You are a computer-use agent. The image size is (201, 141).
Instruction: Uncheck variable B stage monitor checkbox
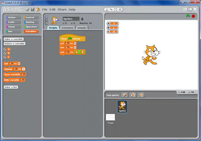5,53
